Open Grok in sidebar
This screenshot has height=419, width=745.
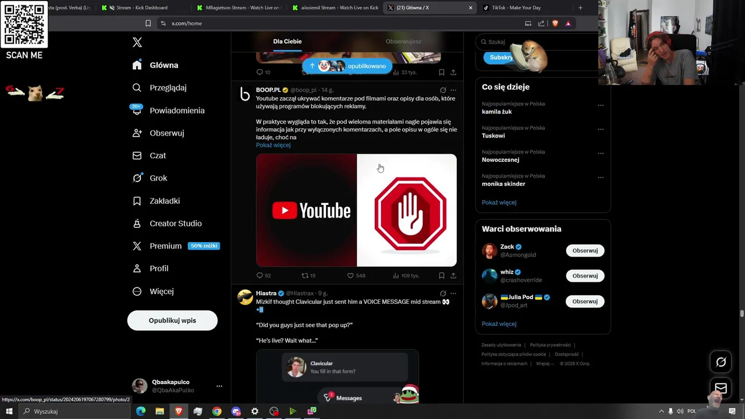point(150,178)
